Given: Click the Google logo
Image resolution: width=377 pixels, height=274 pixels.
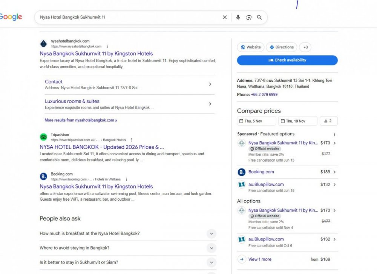Looking at the screenshot, I should point(11,17).
